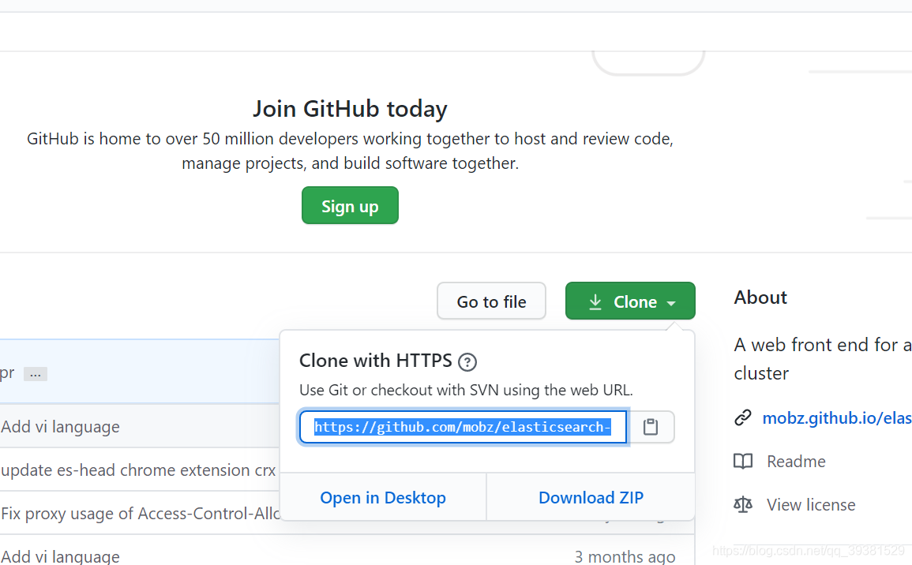Copy clone URL with clipboard icon
912x565 pixels.
pos(651,427)
